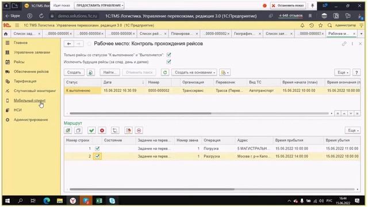Open Обеспечение рейсов section
The width and height of the screenshot is (368, 207).
click(31, 71)
